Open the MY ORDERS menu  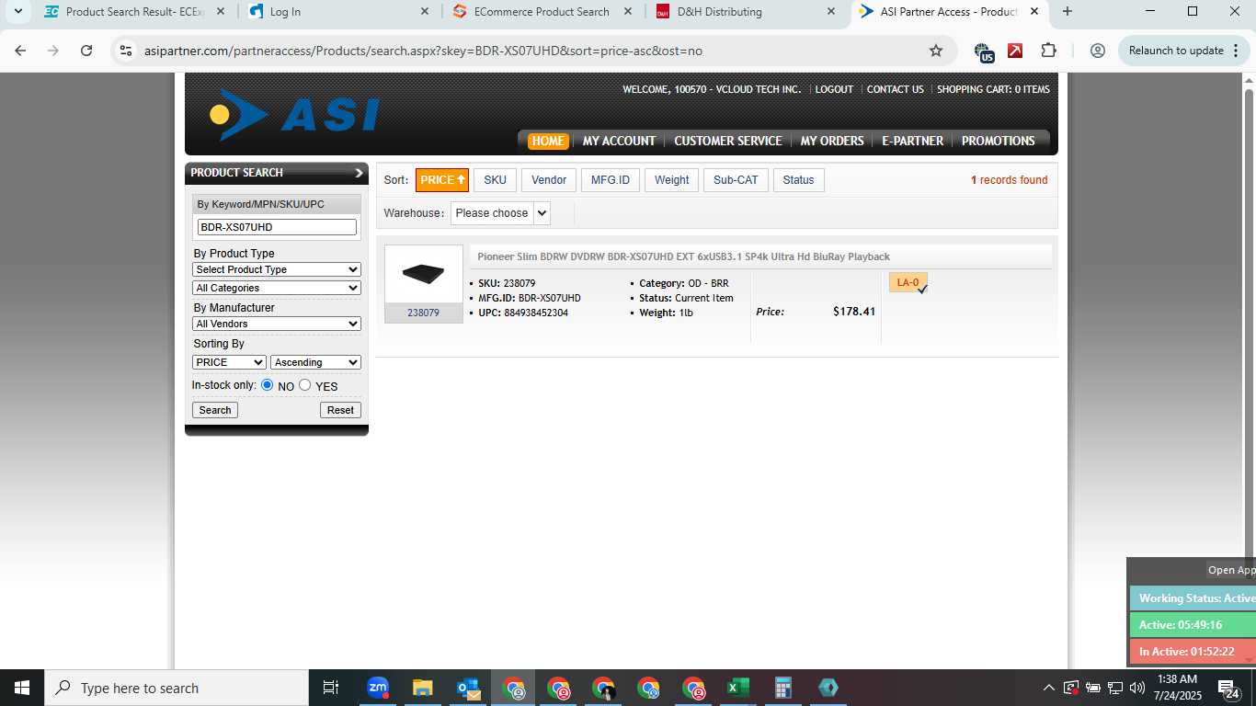[832, 141]
